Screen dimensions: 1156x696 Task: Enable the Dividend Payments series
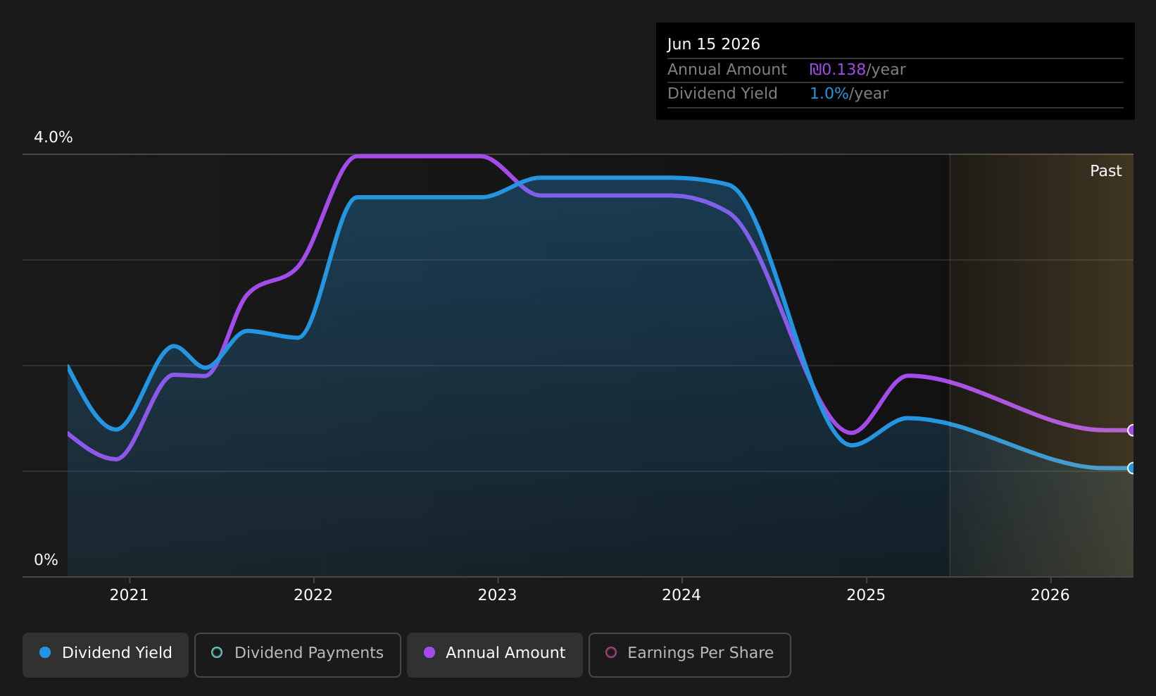pos(298,654)
